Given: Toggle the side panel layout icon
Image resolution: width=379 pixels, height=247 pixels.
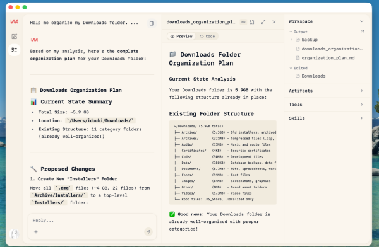Looking at the screenshot, I should (x=152, y=23).
